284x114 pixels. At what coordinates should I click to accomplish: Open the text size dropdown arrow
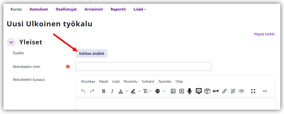click(150, 91)
